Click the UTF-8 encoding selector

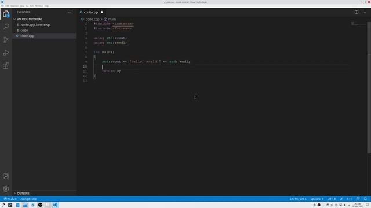(331, 199)
